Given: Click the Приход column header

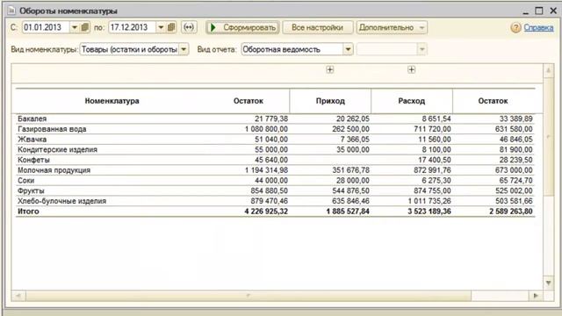Looking at the screenshot, I should [330, 101].
